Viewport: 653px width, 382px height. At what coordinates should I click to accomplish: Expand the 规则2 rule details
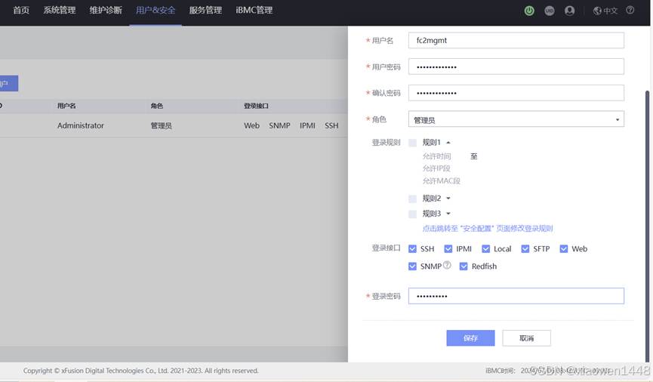448,199
